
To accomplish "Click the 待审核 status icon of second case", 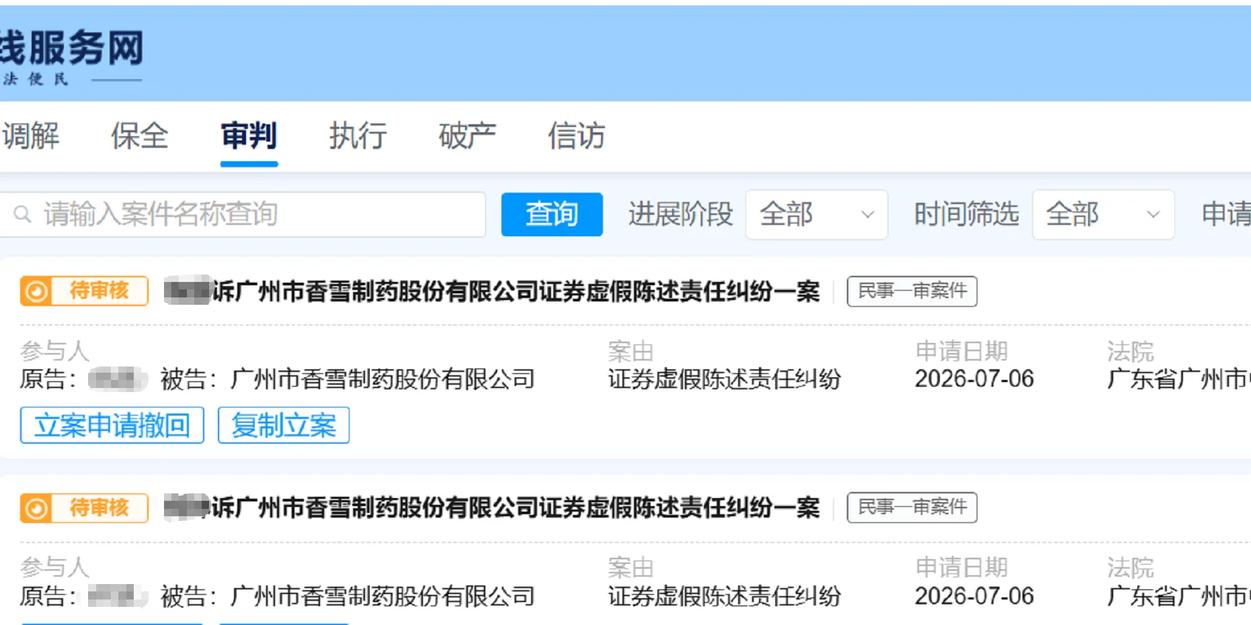I will 36,508.
